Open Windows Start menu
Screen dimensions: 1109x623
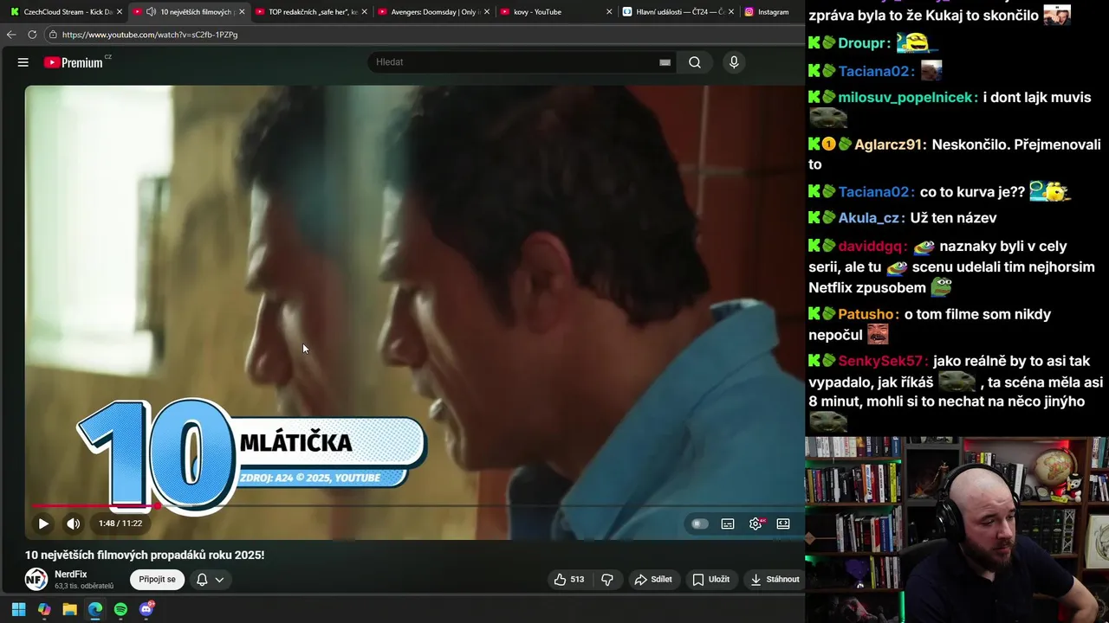[18, 609]
